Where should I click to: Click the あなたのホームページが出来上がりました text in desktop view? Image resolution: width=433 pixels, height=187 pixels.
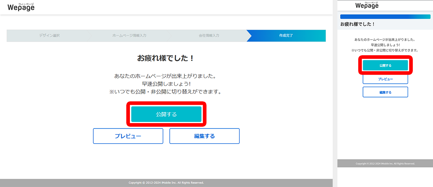(x=166, y=76)
